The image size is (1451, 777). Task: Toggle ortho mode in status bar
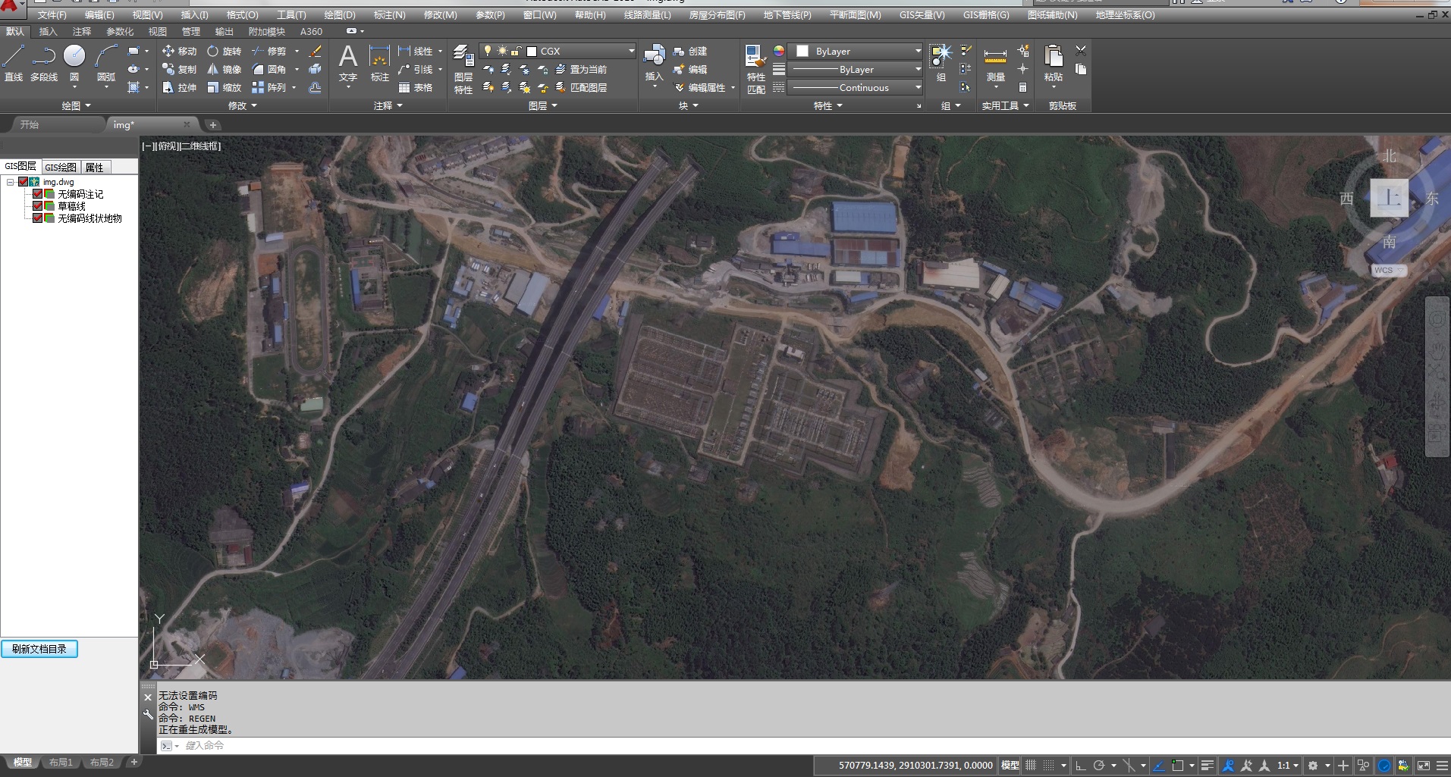[x=1081, y=766]
